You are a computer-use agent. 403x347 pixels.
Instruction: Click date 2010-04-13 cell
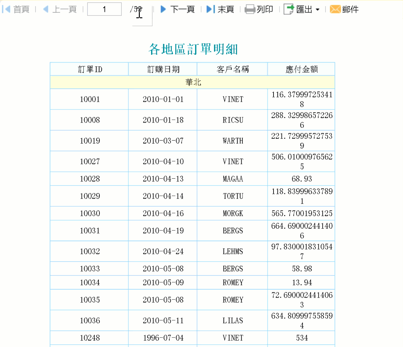pos(163,179)
